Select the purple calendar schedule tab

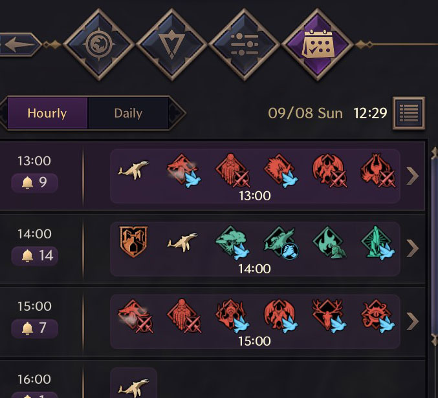coord(318,45)
